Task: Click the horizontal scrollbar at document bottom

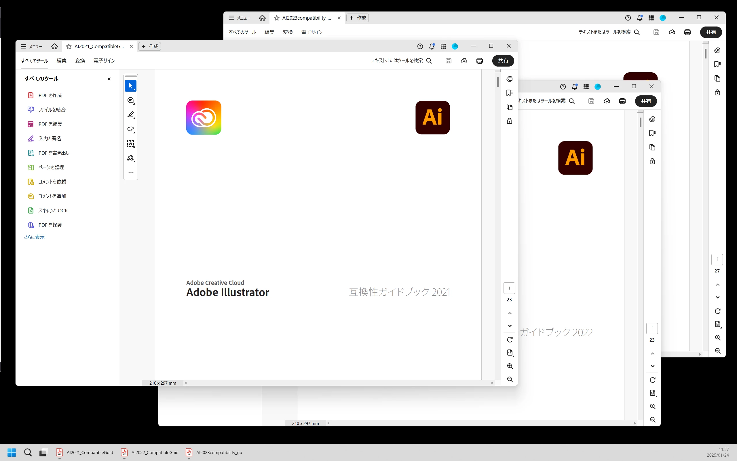Action: [338, 383]
